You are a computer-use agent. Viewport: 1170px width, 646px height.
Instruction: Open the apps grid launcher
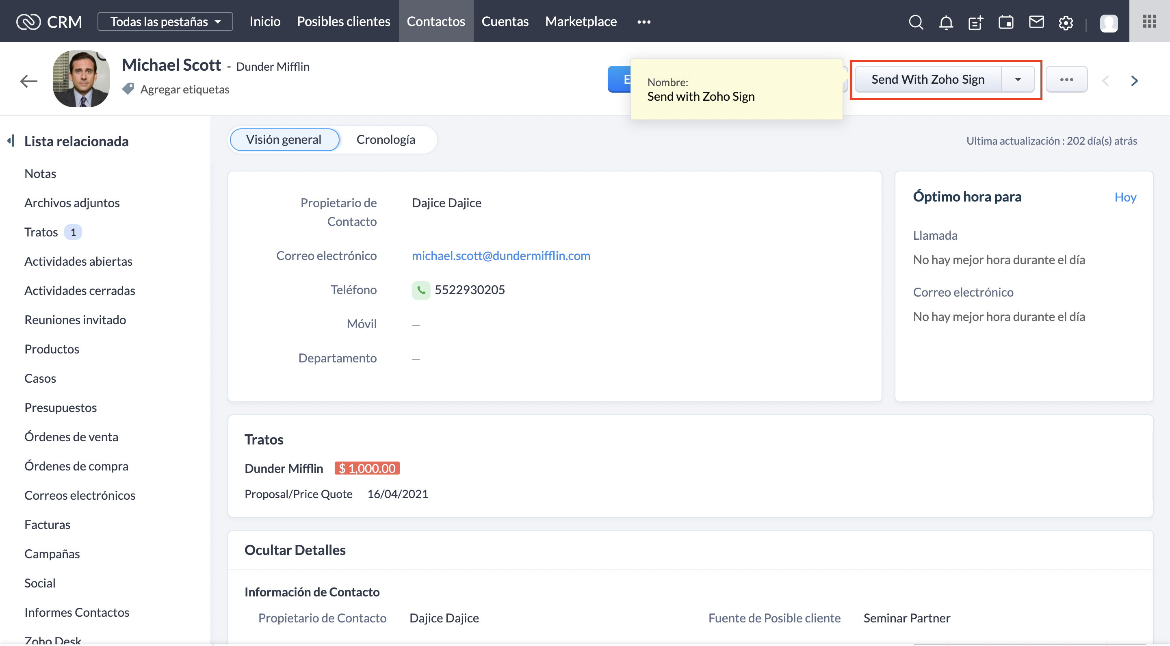[x=1150, y=22]
